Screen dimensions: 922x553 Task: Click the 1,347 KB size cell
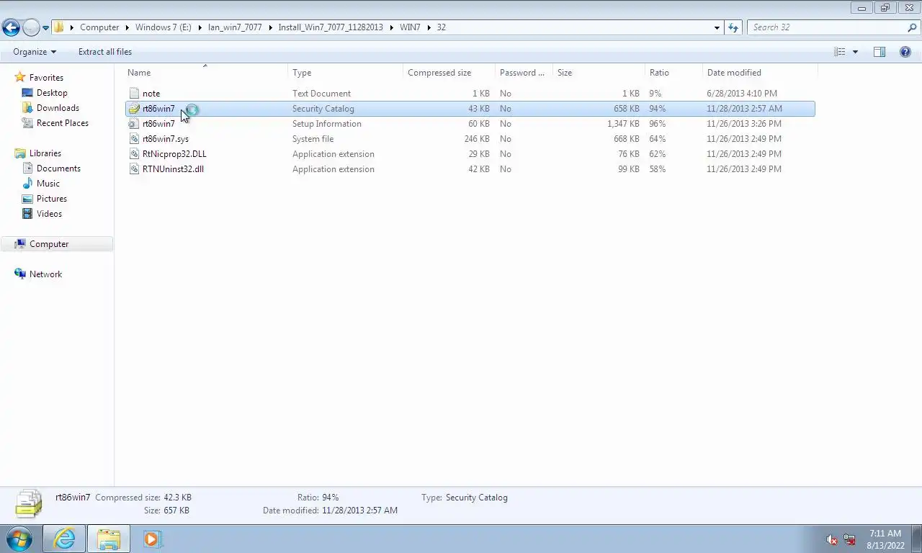[x=623, y=124]
